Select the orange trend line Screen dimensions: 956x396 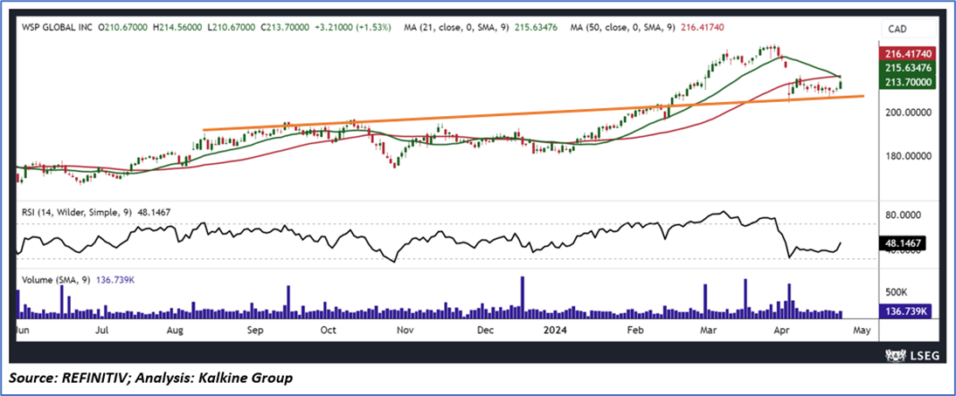point(533,113)
